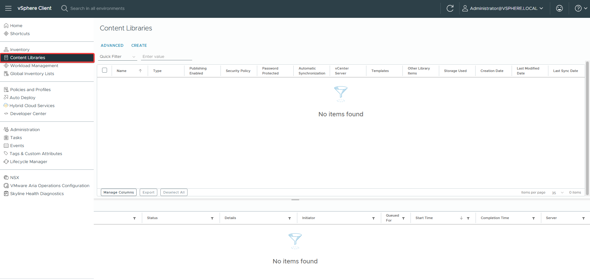Click the ADVANCED link
Image resolution: width=590 pixels, height=280 pixels.
click(112, 45)
